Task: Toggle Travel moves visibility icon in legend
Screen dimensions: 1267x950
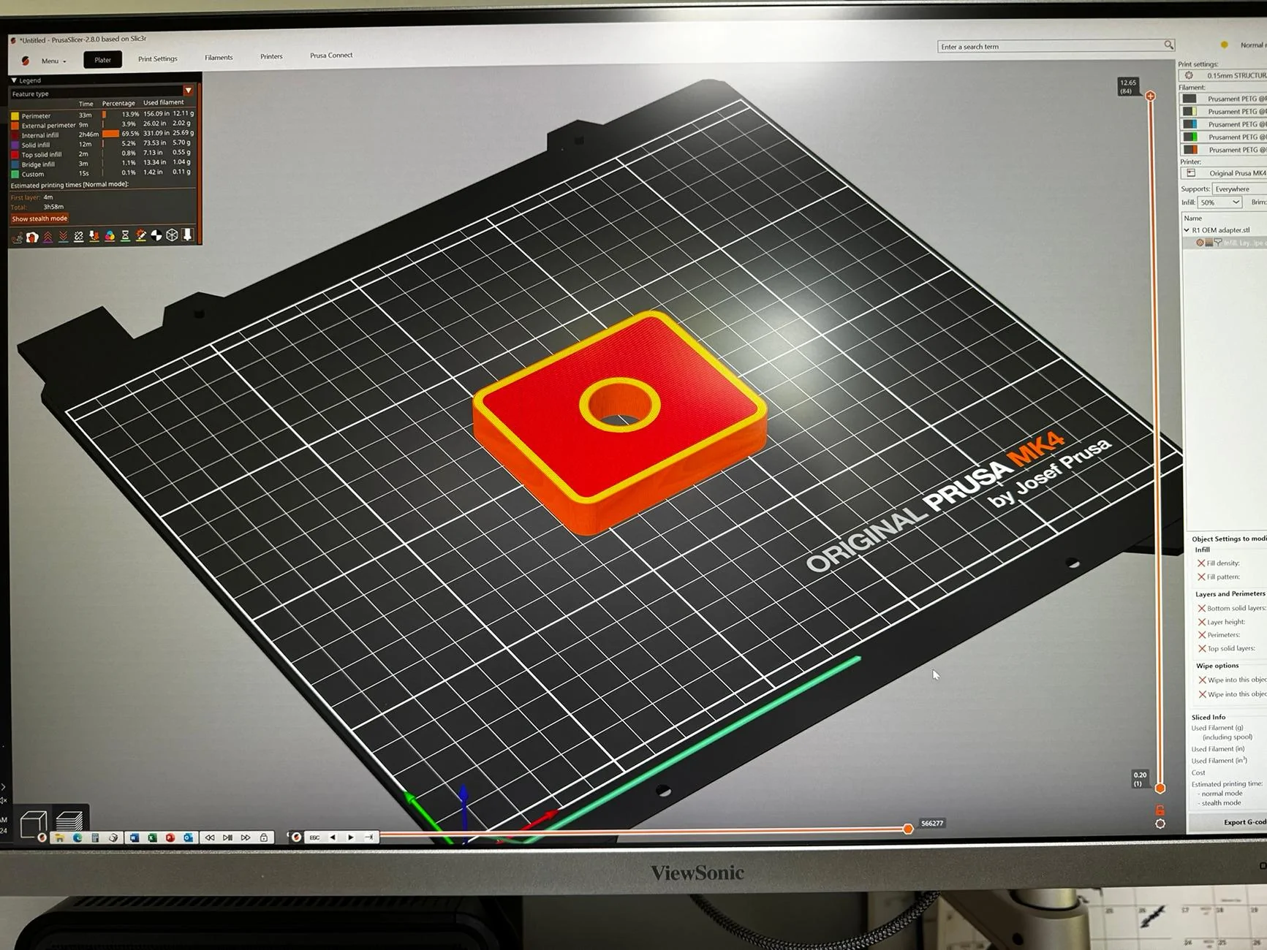Action: [x=17, y=237]
